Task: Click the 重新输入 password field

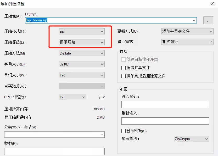Action: point(165,121)
